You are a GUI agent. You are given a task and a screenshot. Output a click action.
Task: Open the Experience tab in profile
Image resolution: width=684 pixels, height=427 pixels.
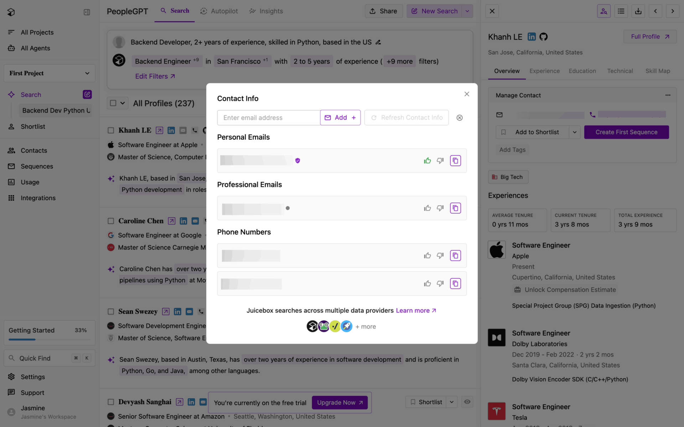pos(544,71)
